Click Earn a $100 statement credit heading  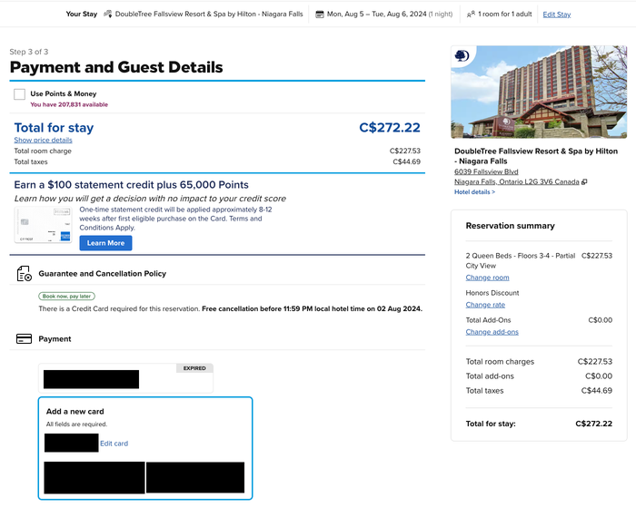click(132, 185)
